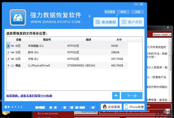Click phone icon on iPhone恢复 button
This screenshot has height=118, width=174.
click(126, 107)
